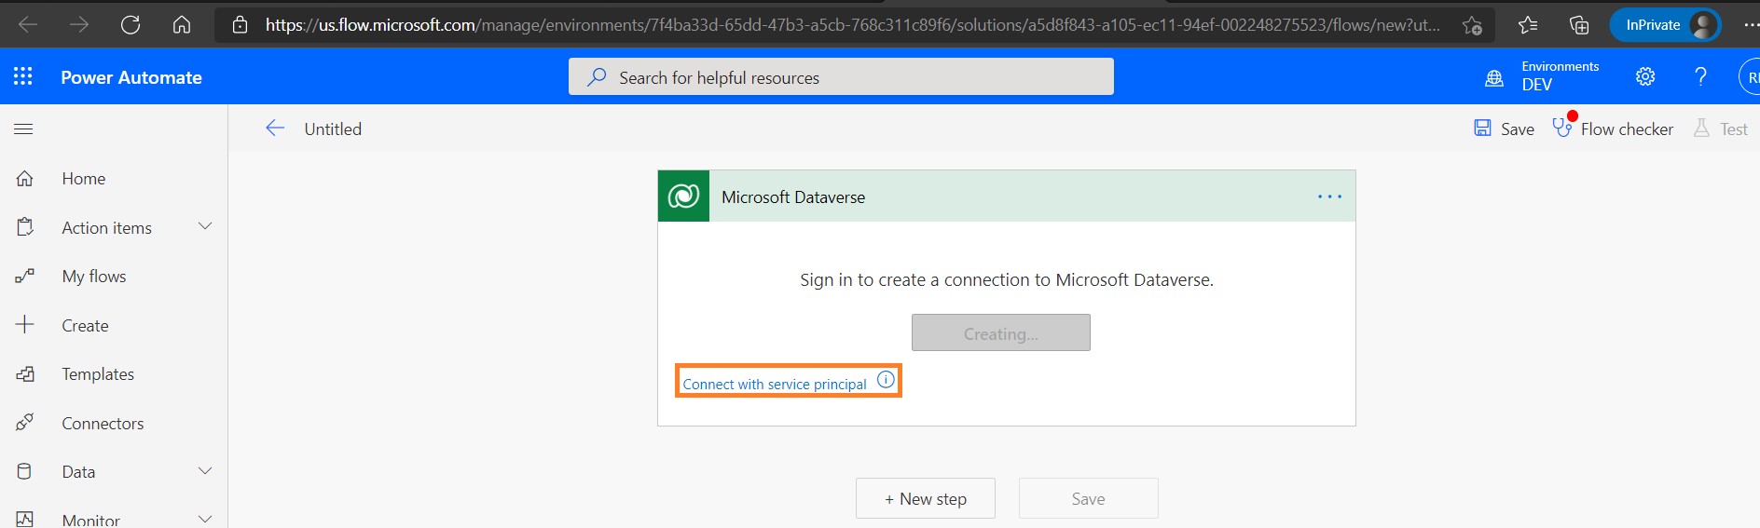1760x528 pixels.
Task: Click the bottom Save button
Action: coord(1089,498)
